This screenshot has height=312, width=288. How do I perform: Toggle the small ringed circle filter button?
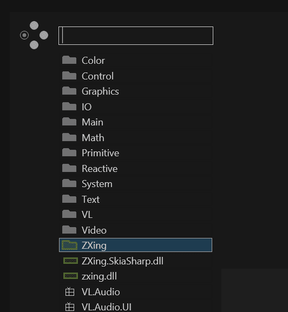[24, 35]
